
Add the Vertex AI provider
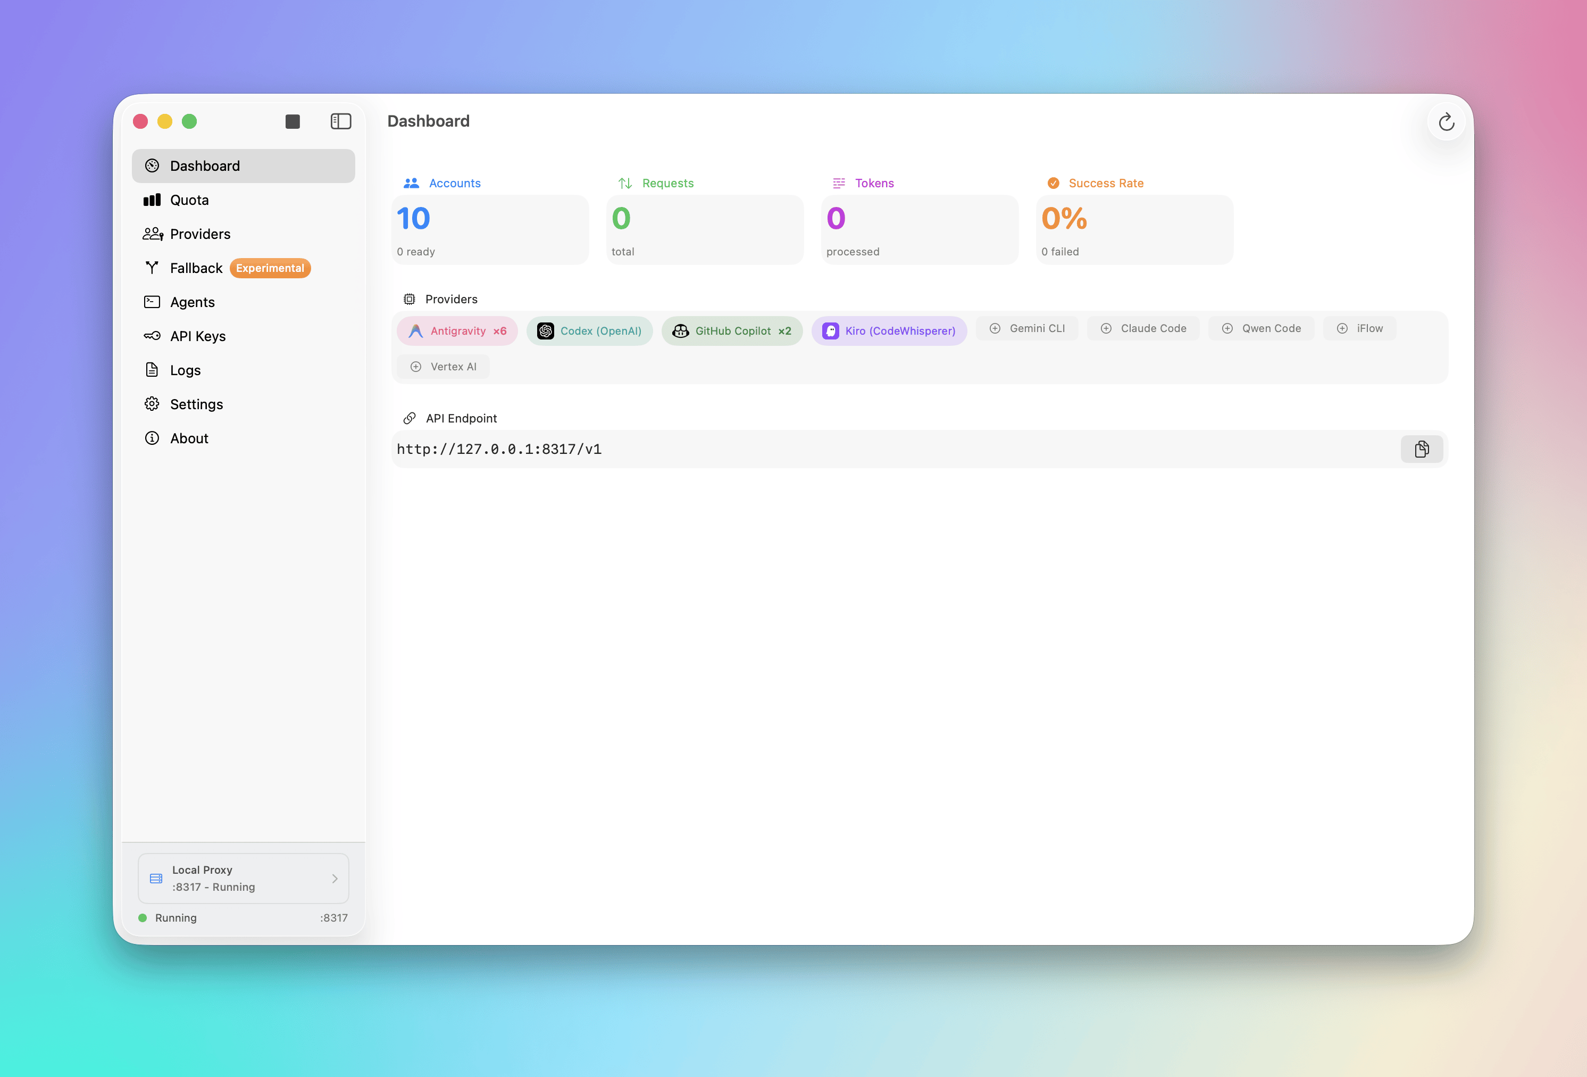point(443,367)
